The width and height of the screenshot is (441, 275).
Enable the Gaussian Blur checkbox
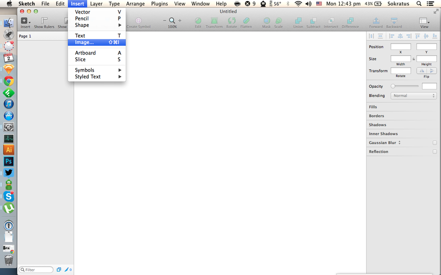click(434, 142)
